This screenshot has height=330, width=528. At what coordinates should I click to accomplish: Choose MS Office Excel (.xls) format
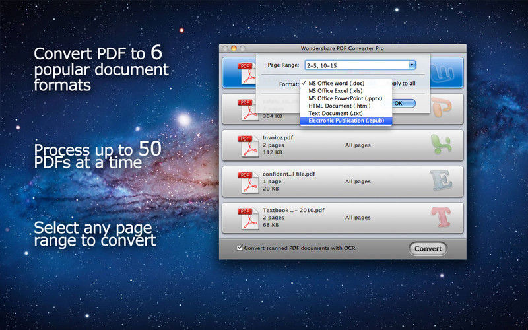[346, 91]
